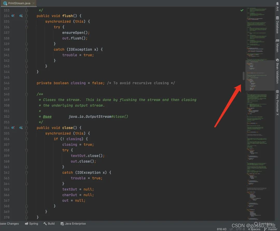Click 'closing = true;' on line 357
The width and height of the screenshot is (280, 231).
pos(78,145)
